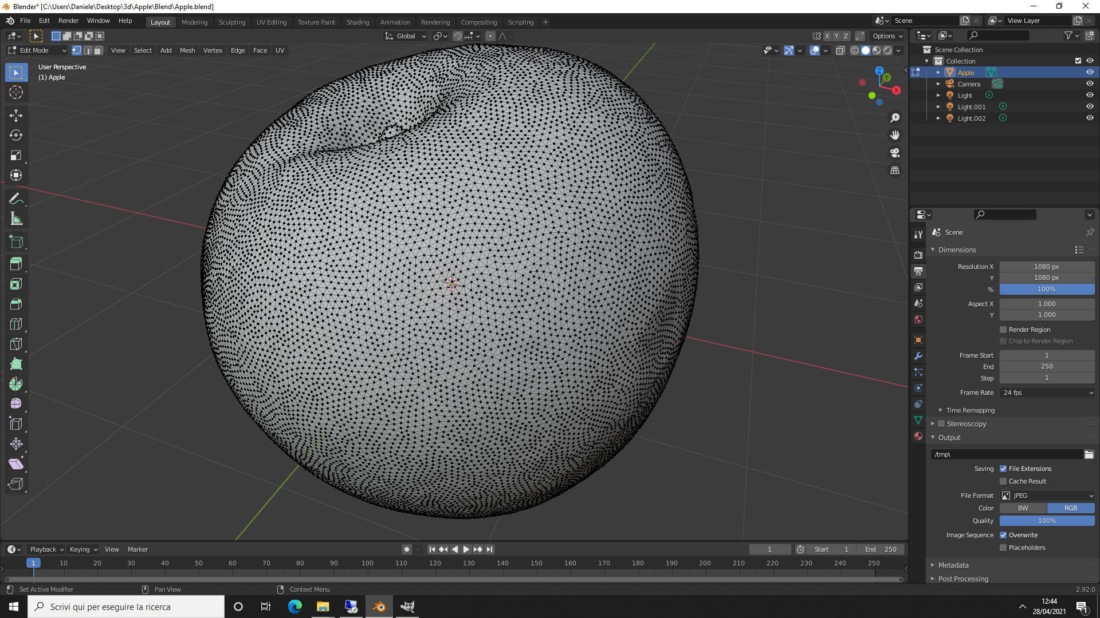Open the Mesh menu
This screenshot has height=618, width=1100.
pos(187,50)
